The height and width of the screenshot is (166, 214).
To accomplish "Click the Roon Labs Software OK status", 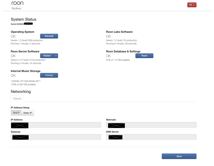I will coord(109,36).
